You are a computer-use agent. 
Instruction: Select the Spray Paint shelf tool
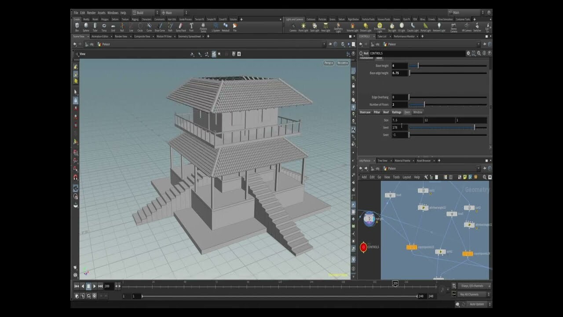click(x=180, y=27)
